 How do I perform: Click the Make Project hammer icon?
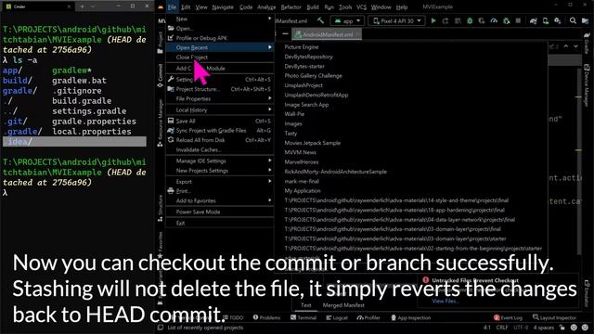320,20
